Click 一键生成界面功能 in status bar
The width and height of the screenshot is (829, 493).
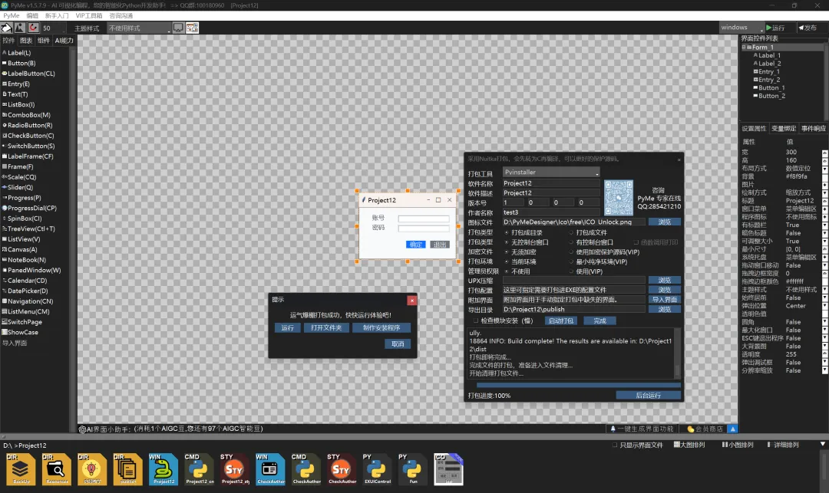tap(642, 429)
